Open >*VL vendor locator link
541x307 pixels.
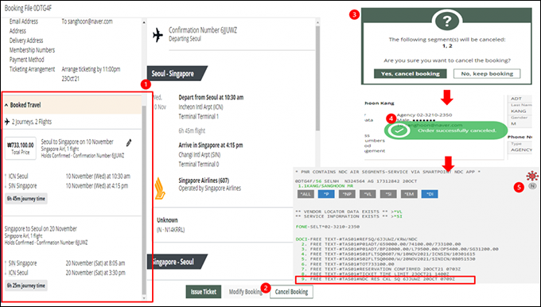pyautogui.click(x=396, y=212)
